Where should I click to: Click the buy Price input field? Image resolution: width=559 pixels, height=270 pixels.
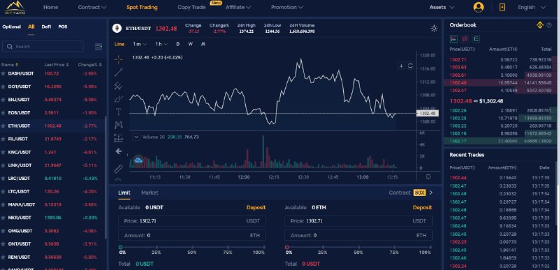191,221
